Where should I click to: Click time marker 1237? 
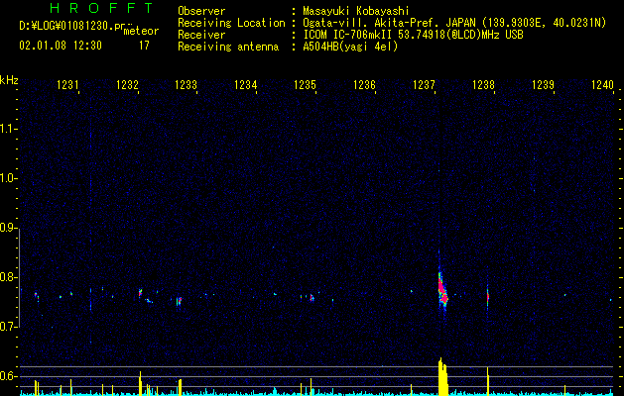coord(424,84)
